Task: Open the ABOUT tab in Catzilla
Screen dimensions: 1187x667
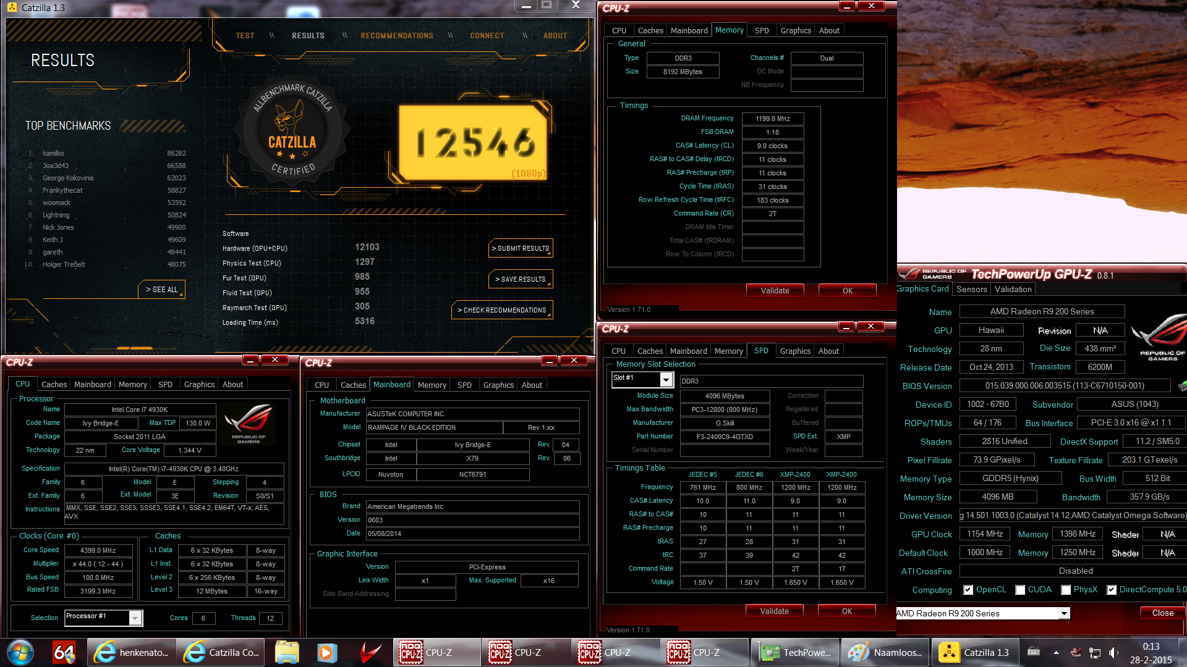Action: (555, 36)
